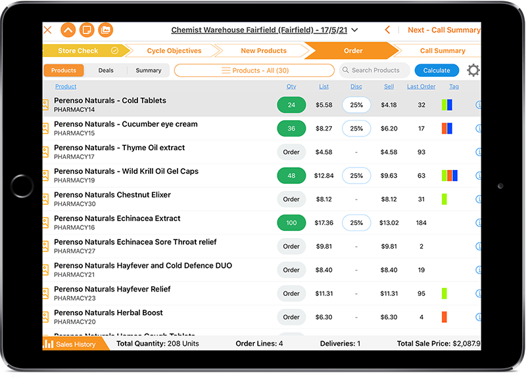The width and height of the screenshot is (526, 378).
Task: Click the tag color bars for Cold Tablets
Action: 447,105
